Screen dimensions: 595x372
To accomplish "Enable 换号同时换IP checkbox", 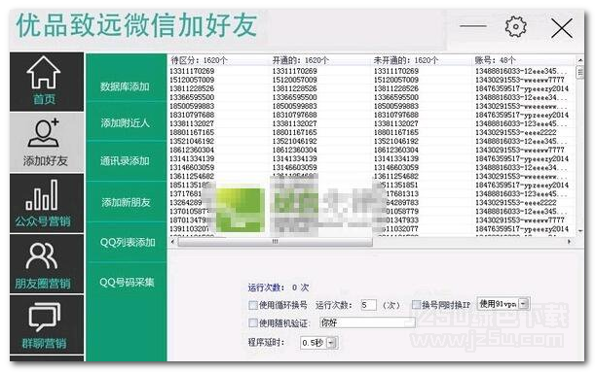I will coord(416,305).
